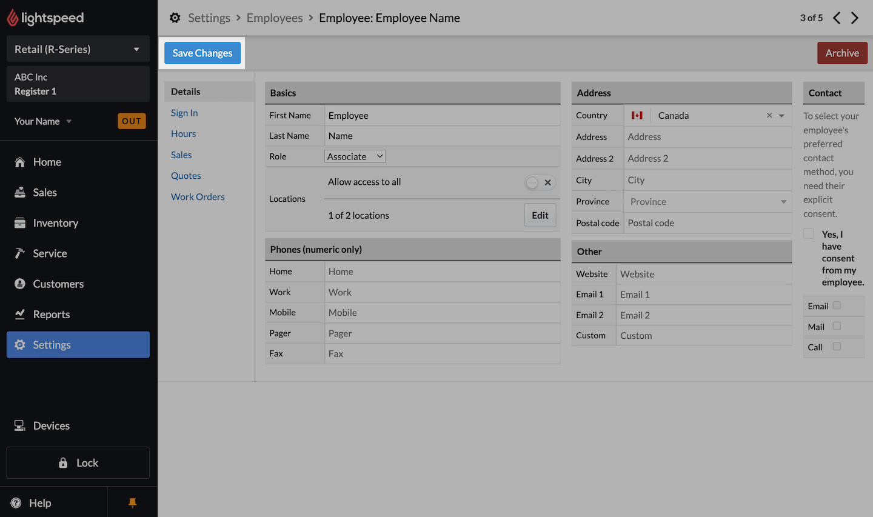Go to the Service section
This screenshot has width=873, height=517.
click(x=50, y=253)
